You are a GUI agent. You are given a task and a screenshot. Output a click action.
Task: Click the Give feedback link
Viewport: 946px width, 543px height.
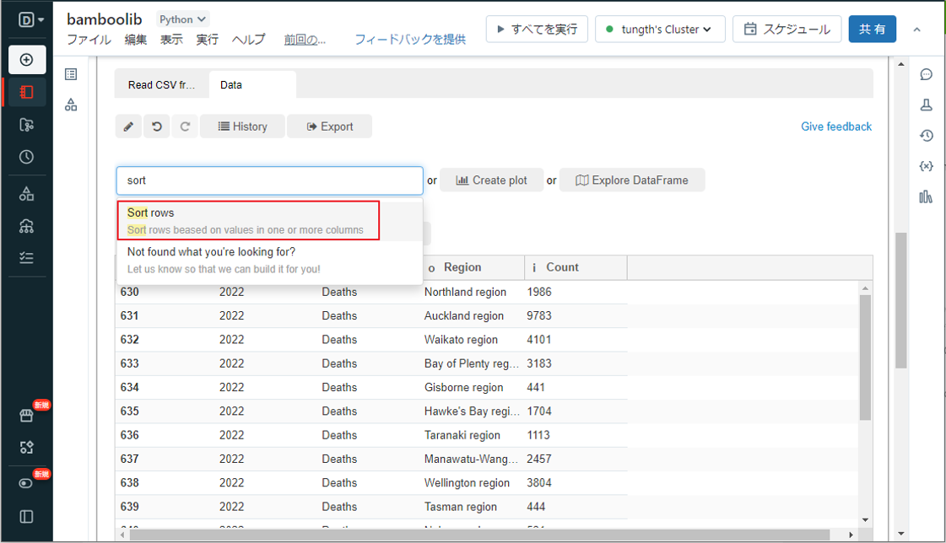point(835,126)
